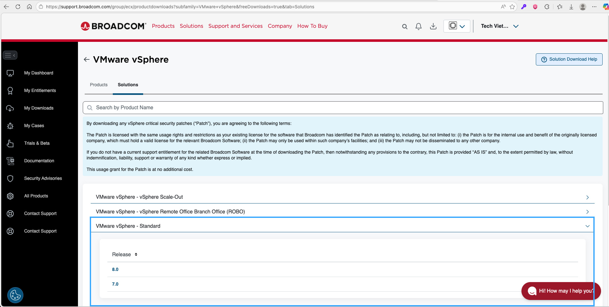This screenshot has height=307, width=609.
Task: Open Security Advisories shield icon
Action: [x=10, y=179]
